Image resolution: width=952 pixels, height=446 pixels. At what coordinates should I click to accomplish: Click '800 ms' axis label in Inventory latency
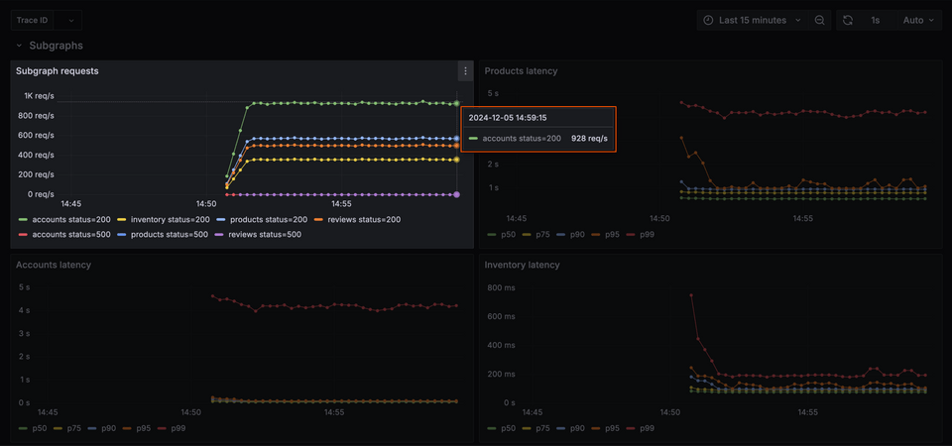pyautogui.click(x=502, y=287)
